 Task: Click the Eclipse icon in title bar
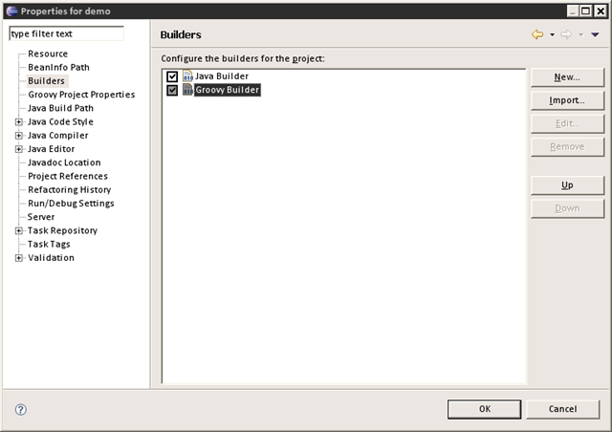point(11,11)
